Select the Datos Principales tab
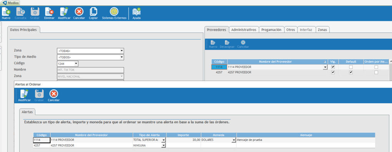Image resolution: width=392 pixels, height=152 pixels. click(x=23, y=30)
